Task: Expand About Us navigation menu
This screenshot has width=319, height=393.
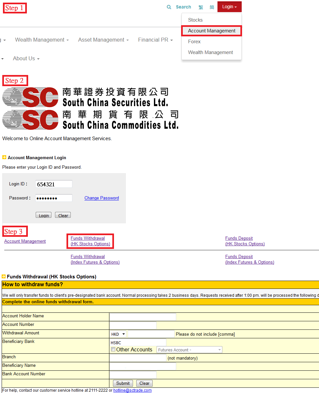Action: coord(26,59)
